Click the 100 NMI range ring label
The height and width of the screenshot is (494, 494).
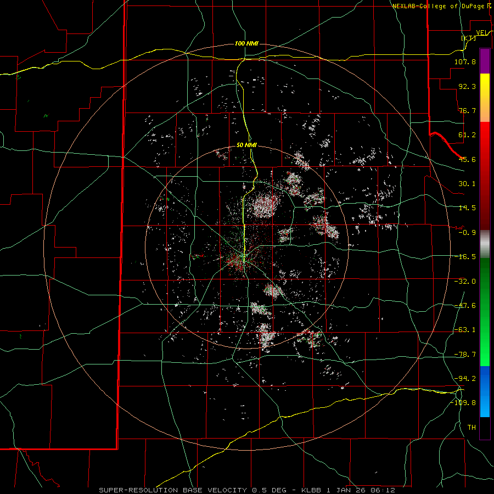tap(246, 43)
